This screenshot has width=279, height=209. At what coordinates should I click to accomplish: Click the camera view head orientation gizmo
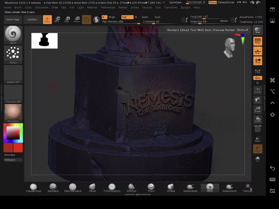pyautogui.click(x=230, y=48)
